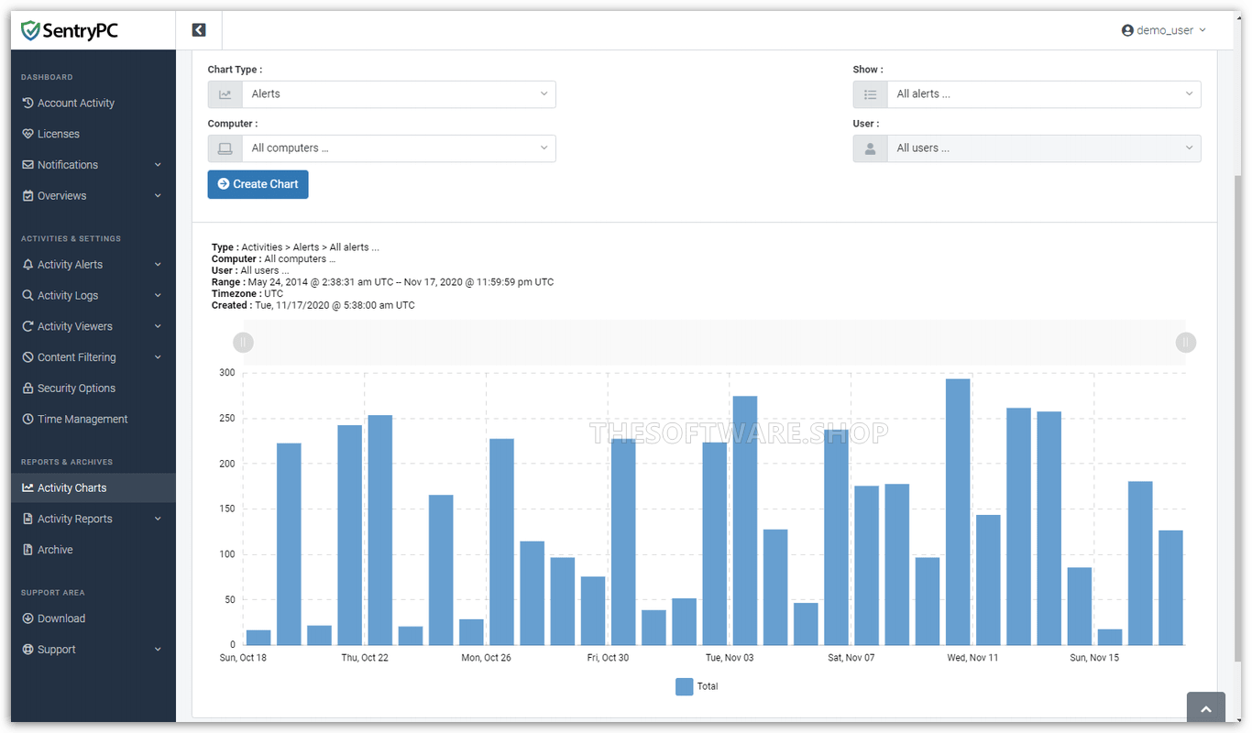Click the scroll-to-top arrow button
The image size is (1252, 733).
point(1205,707)
